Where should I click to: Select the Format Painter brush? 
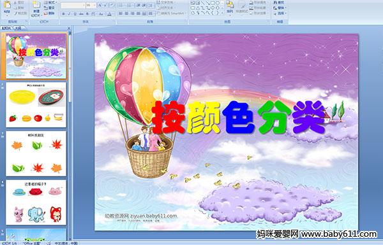point(20,13)
